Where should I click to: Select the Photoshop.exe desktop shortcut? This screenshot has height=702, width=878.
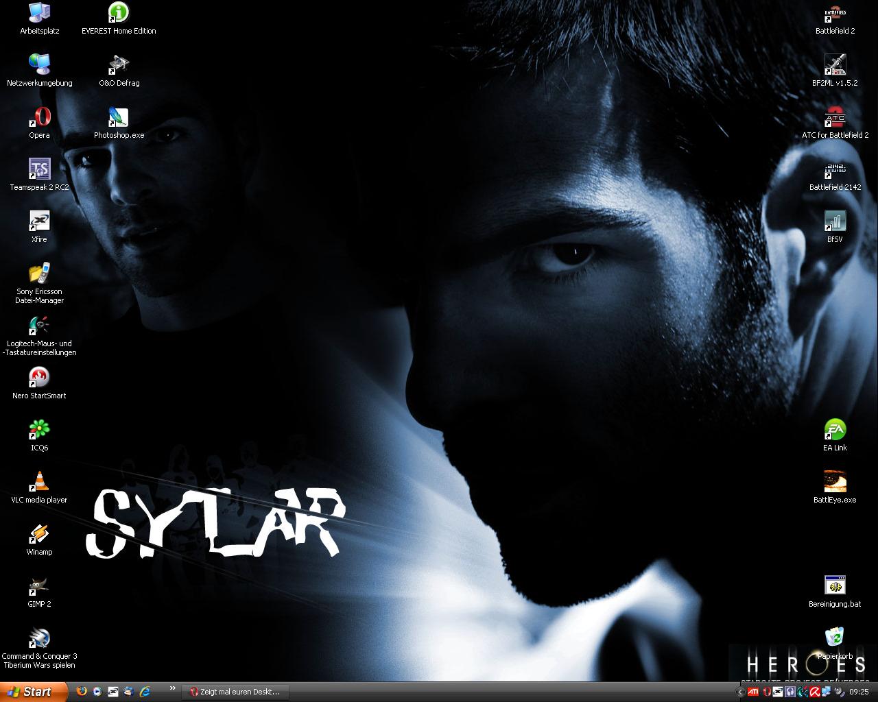click(x=119, y=123)
